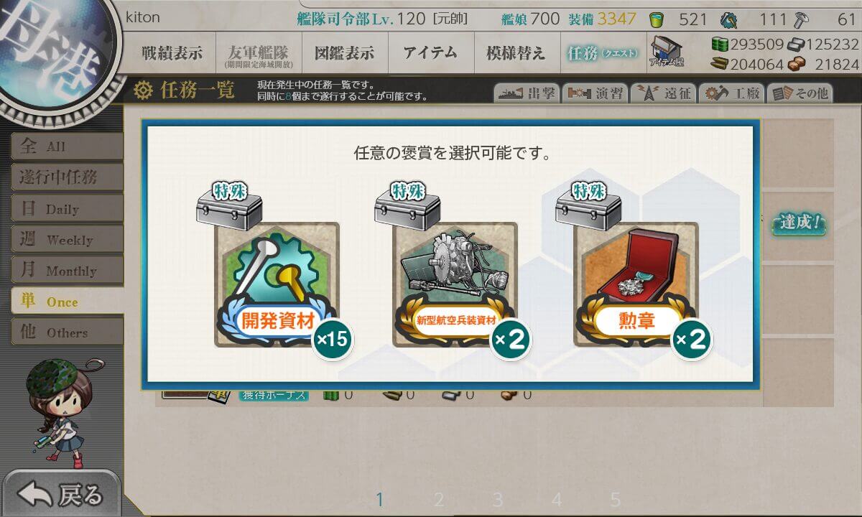Filter quests by 遠征 expedition category
Screen dimensions: 862x517
coord(662,93)
